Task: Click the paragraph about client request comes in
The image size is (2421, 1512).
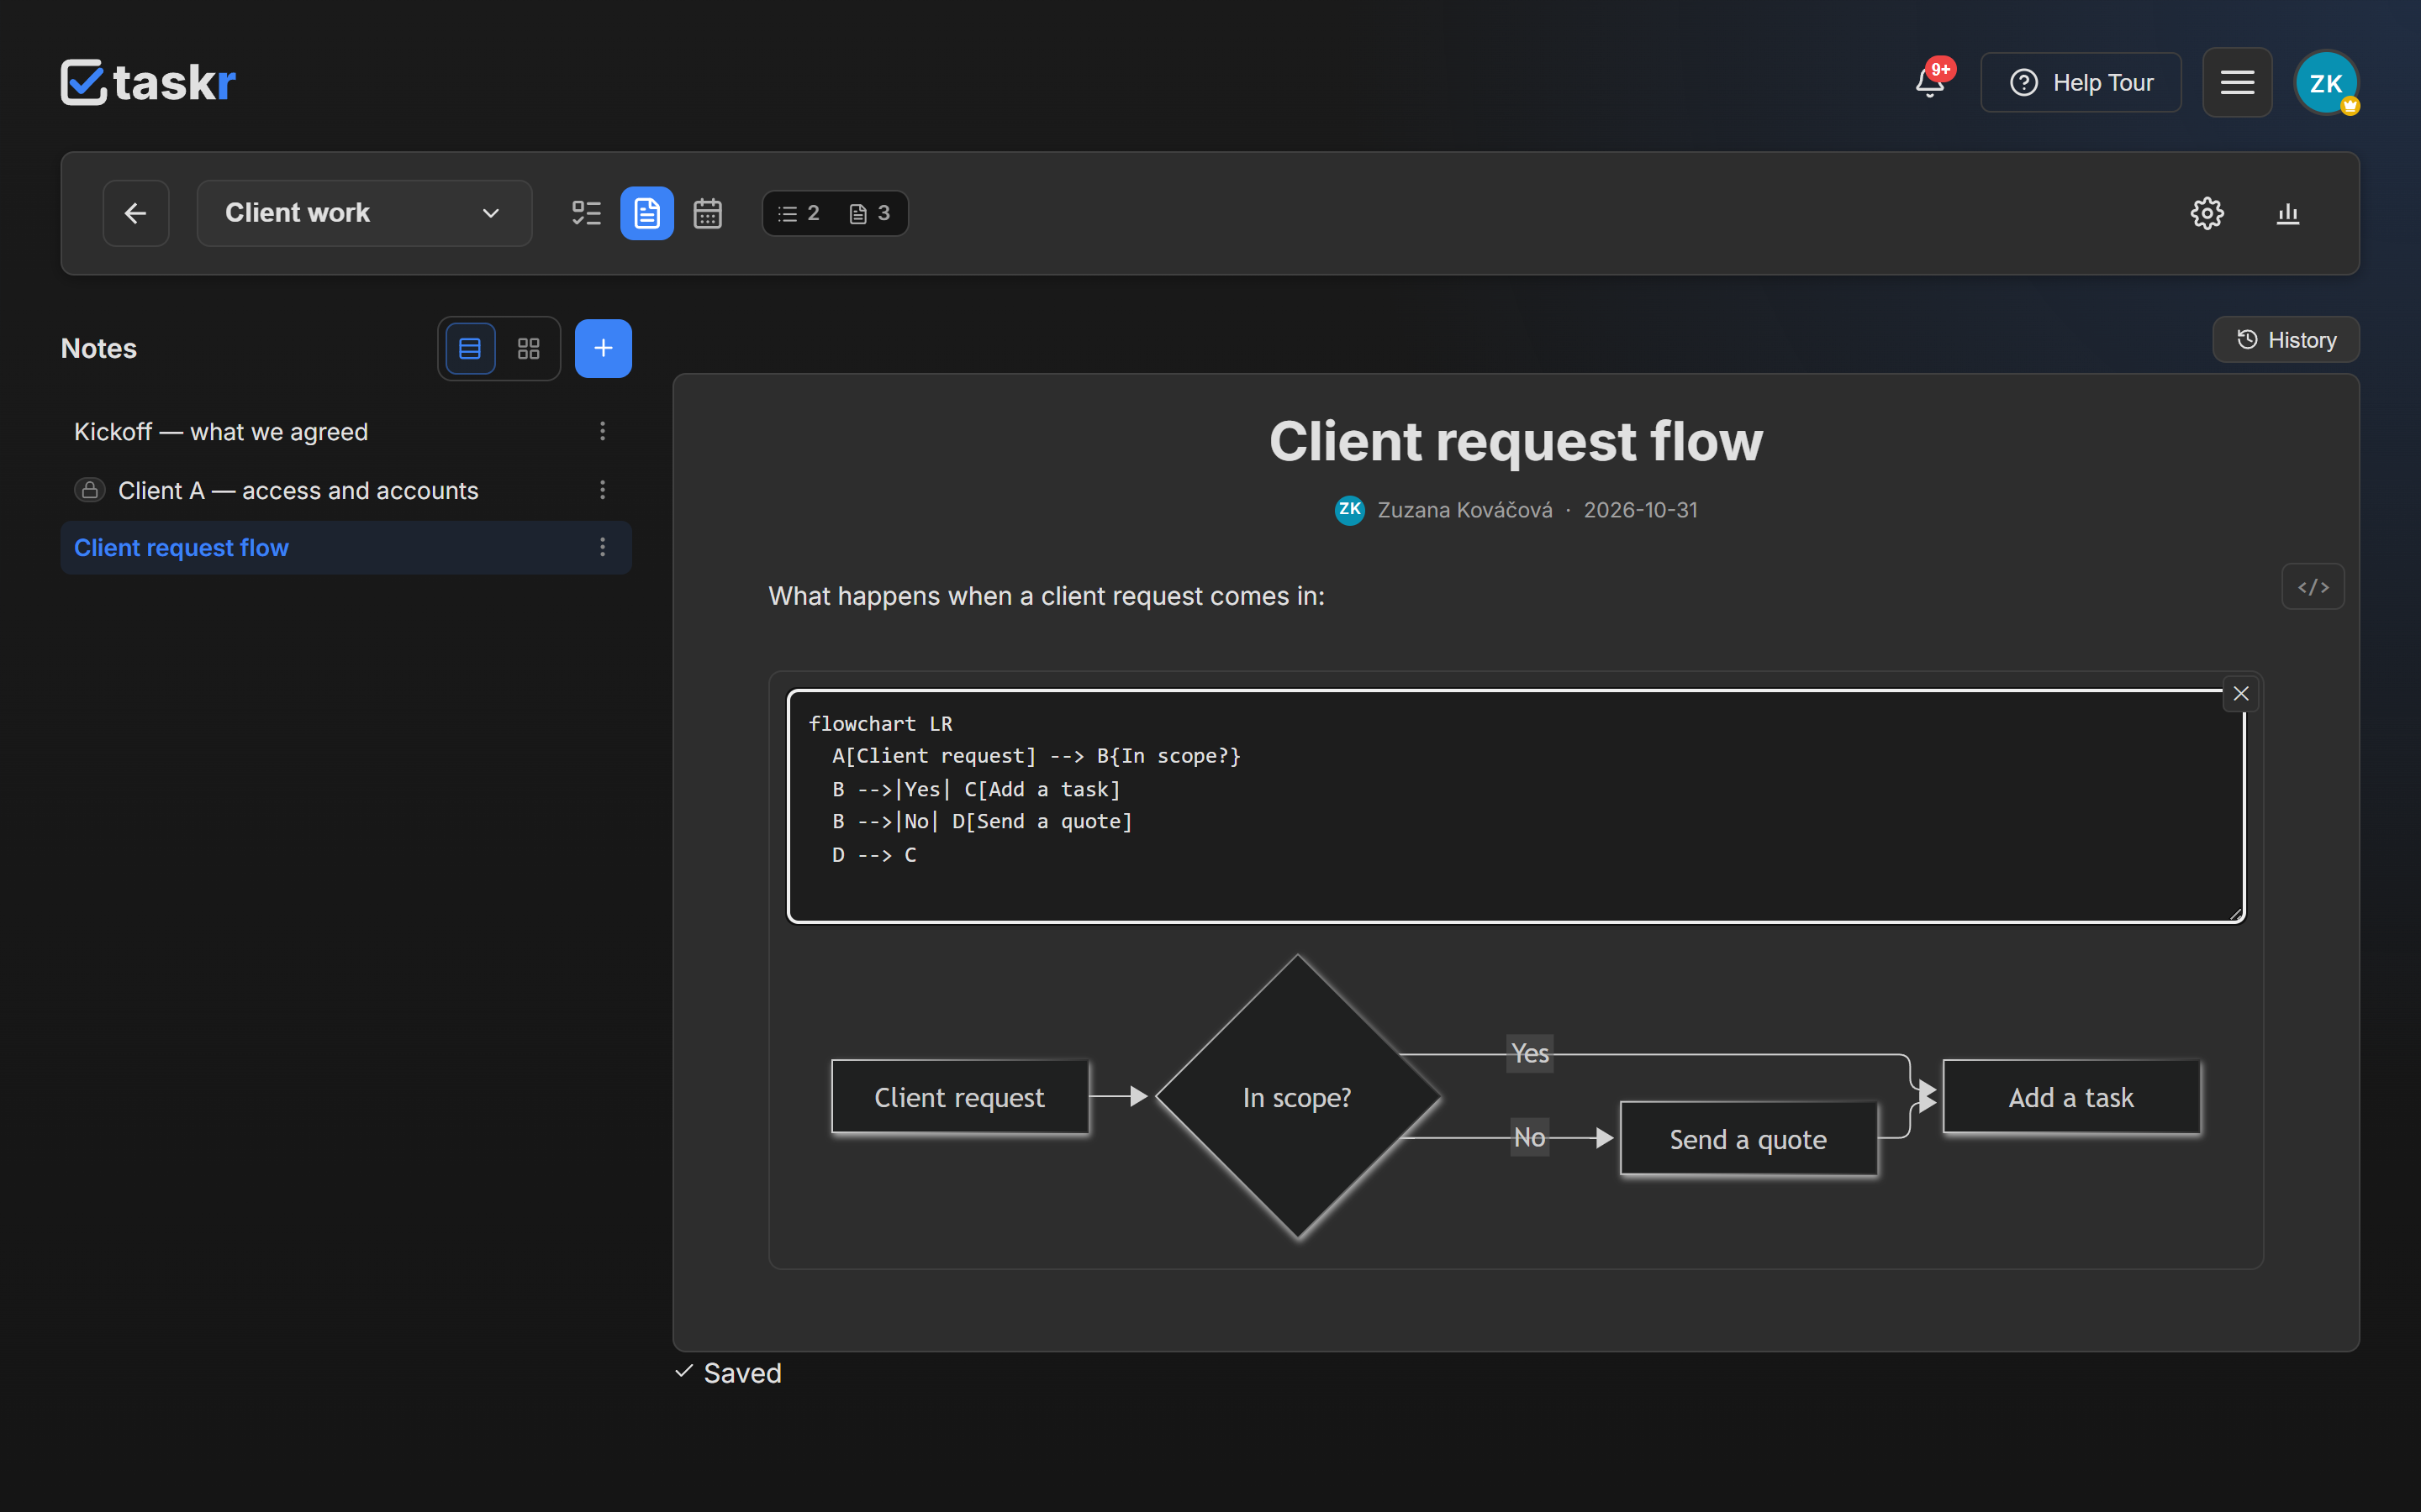Action: [1047, 596]
